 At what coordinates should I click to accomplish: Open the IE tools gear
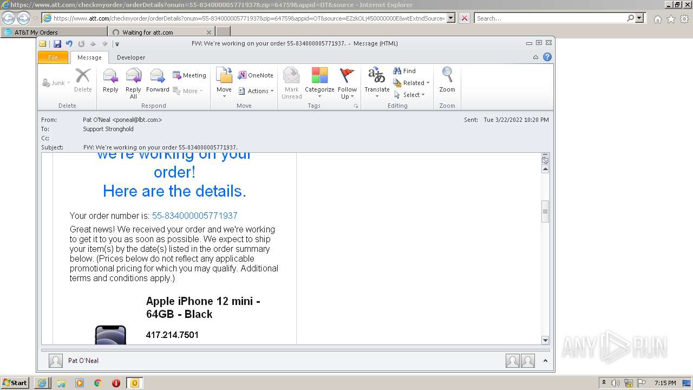tap(684, 19)
